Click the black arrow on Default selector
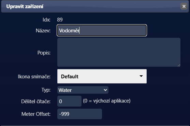The image size is (190, 126). 141,76
